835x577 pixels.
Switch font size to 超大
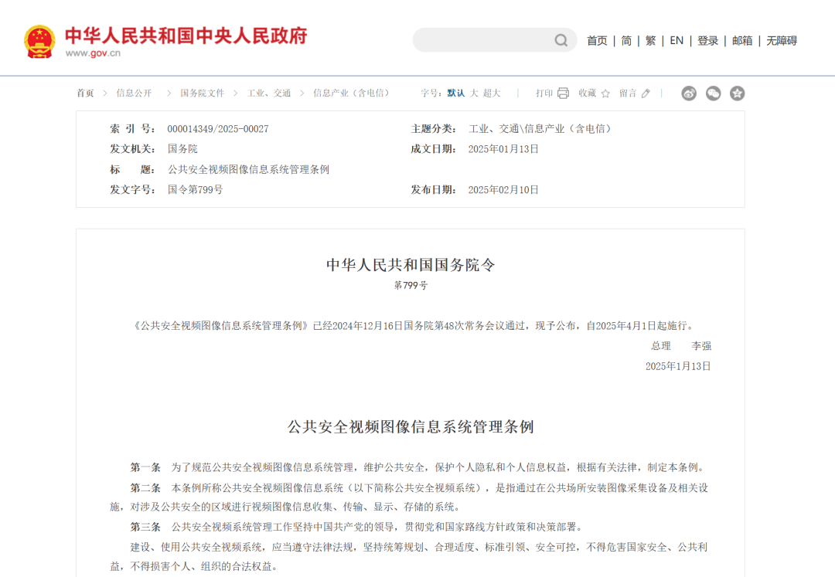coord(490,93)
